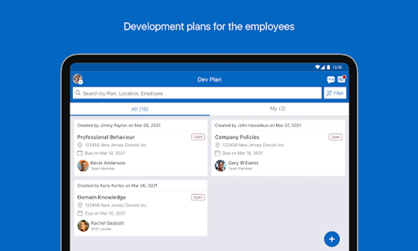418x251 pixels.
Task: Select Kevin Anderson's avatar photo
Action: [x=83, y=166]
